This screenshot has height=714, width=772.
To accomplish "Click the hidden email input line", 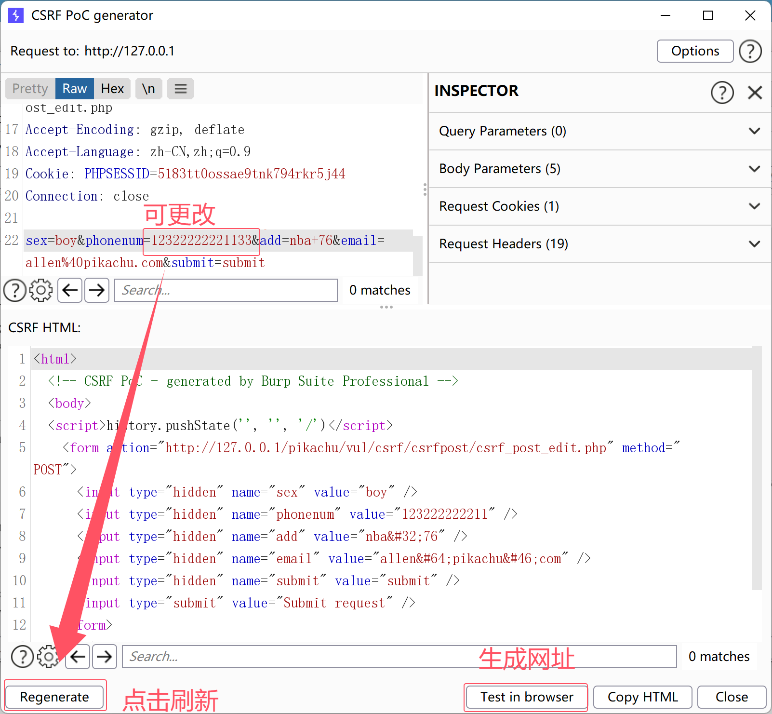I will click(x=334, y=559).
